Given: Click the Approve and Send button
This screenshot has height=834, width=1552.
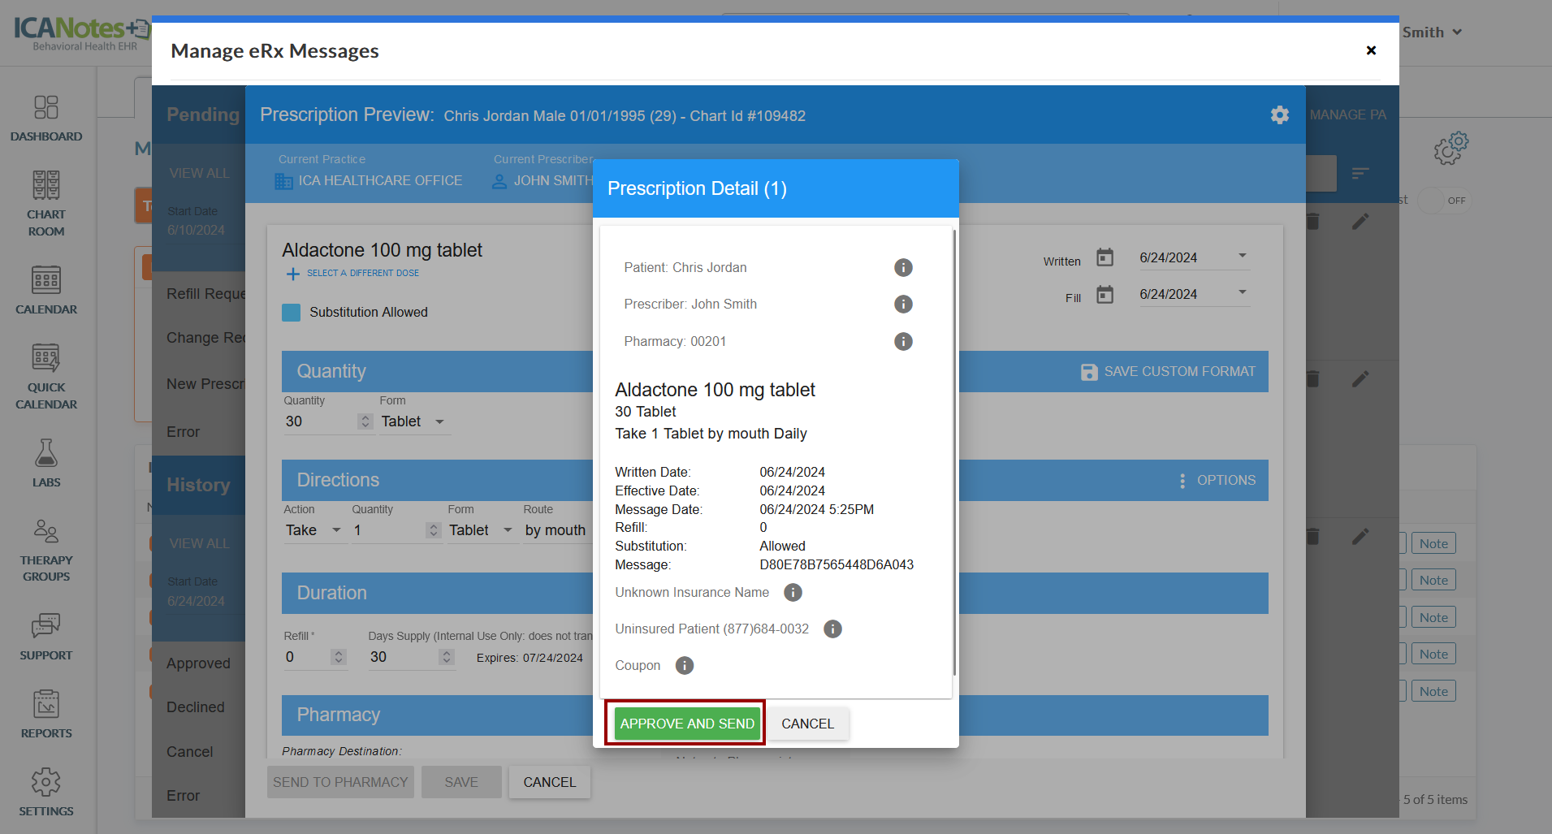Looking at the screenshot, I should click(686, 724).
